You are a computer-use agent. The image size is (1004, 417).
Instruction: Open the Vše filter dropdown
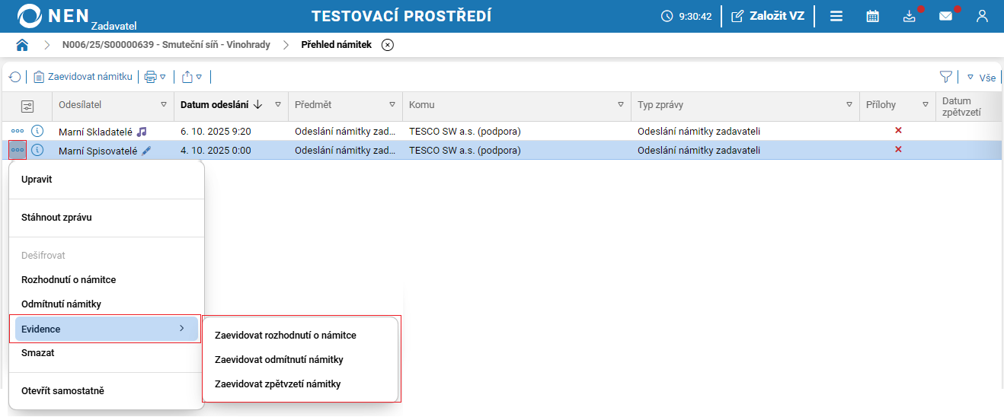click(x=981, y=77)
